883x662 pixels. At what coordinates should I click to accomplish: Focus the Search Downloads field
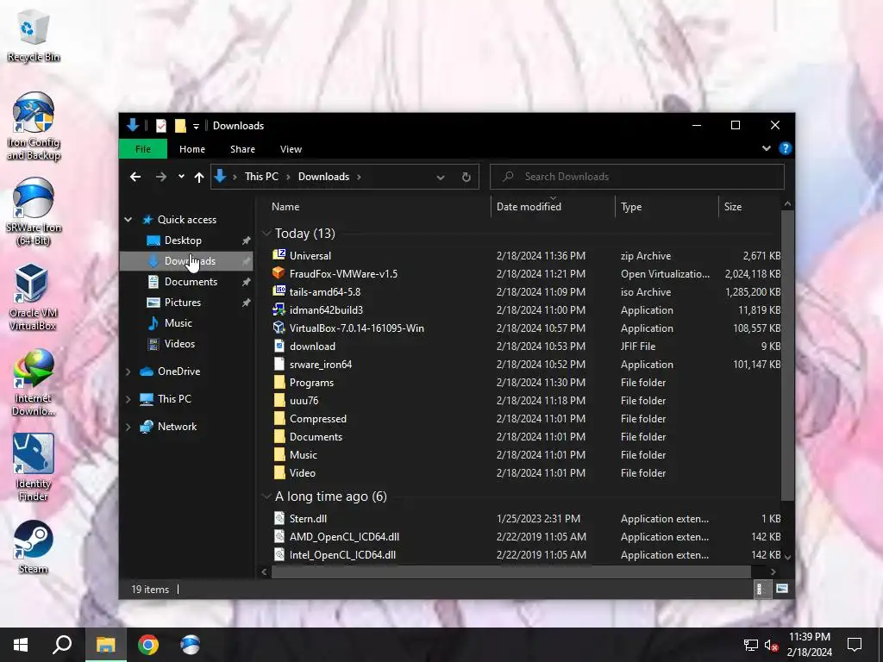(x=637, y=177)
